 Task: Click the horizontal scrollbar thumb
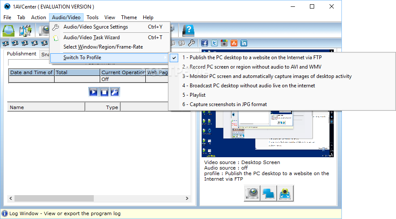coord(54,198)
